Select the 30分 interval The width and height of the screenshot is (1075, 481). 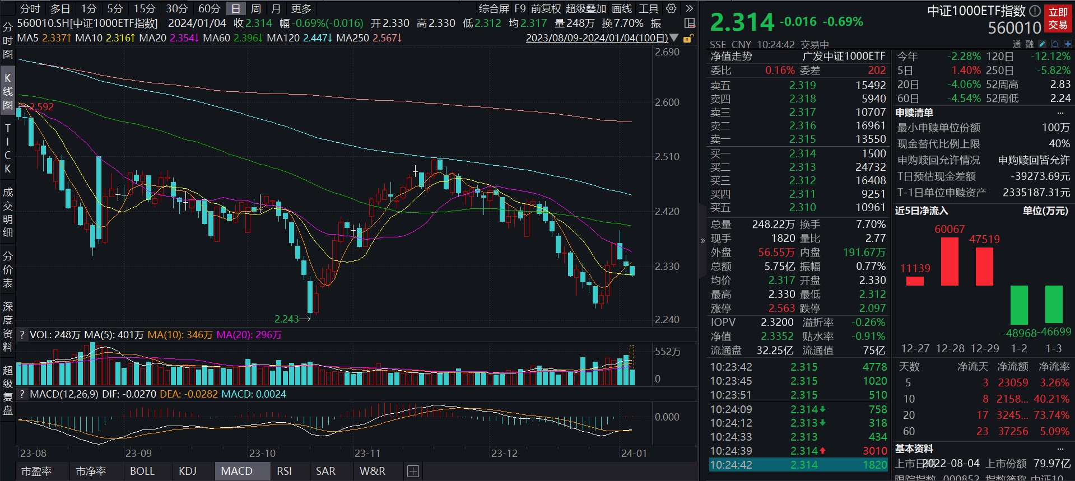pos(177,8)
